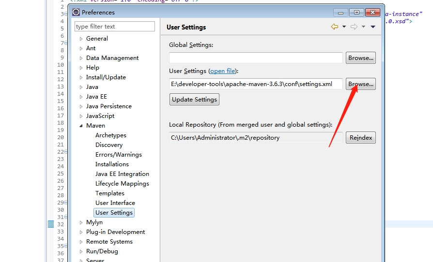
Task: Select Install/Update preference category
Action: tap(106, 77)
